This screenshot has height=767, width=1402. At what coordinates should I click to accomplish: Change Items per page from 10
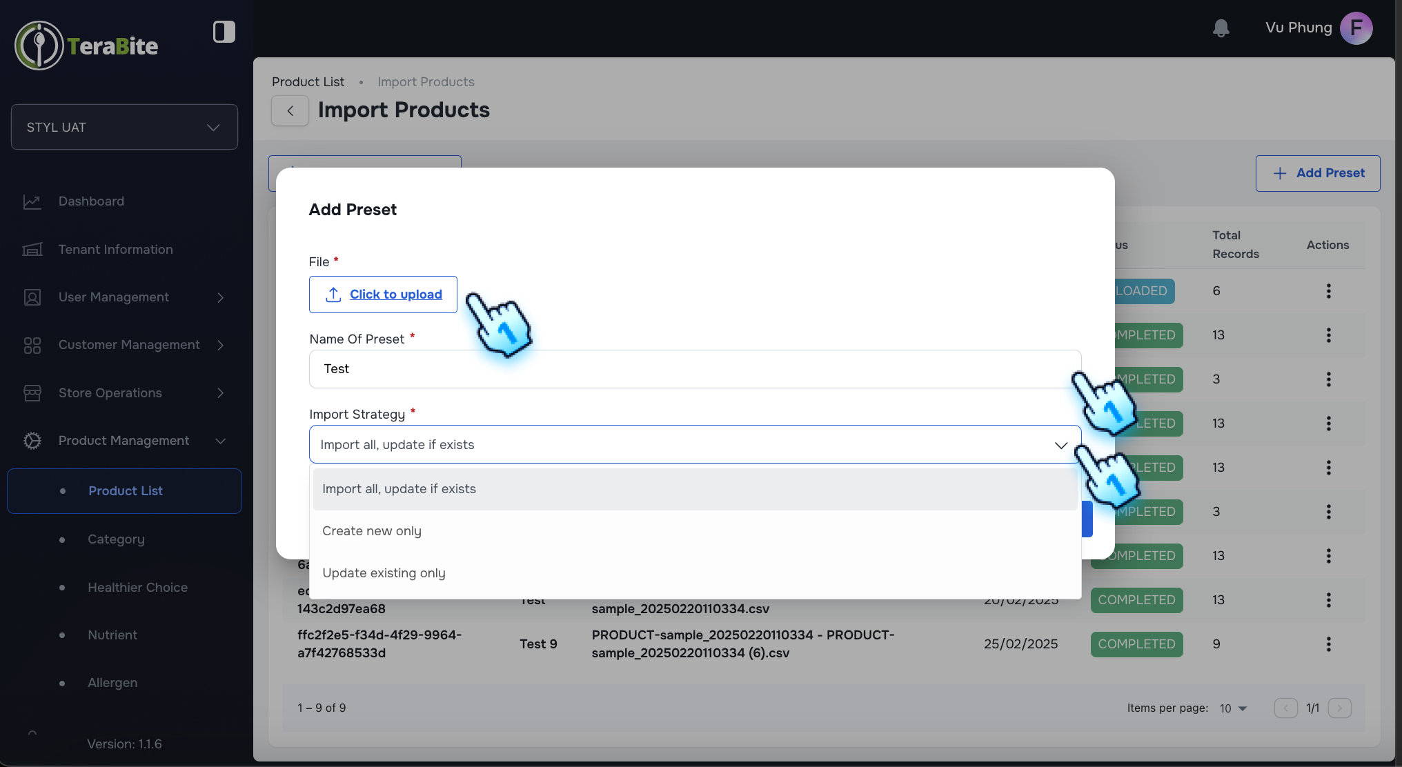point(1234,708)
